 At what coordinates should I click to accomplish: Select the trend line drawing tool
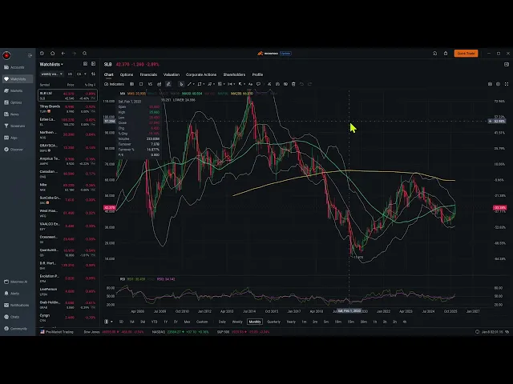click(189, 84)
